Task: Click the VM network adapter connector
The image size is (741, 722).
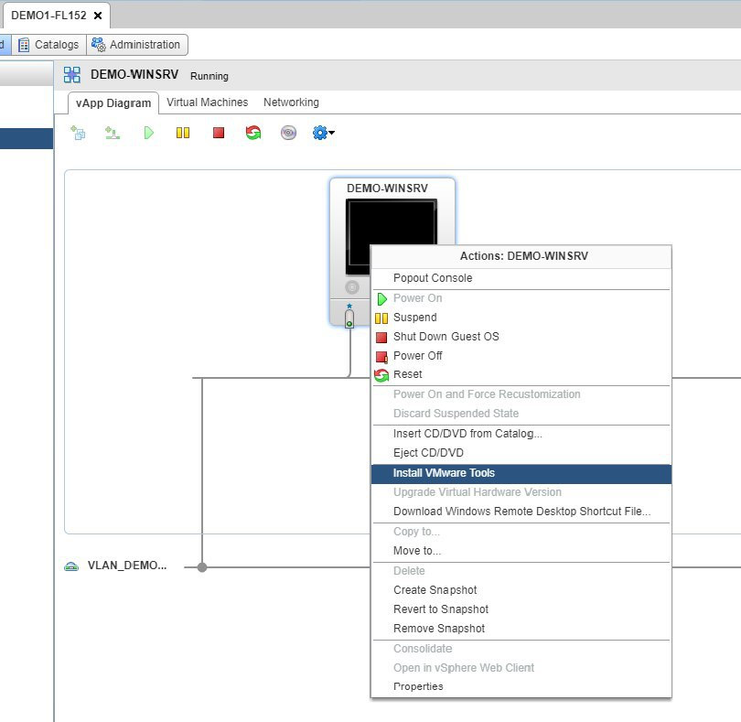Action: tap(349, 318)
